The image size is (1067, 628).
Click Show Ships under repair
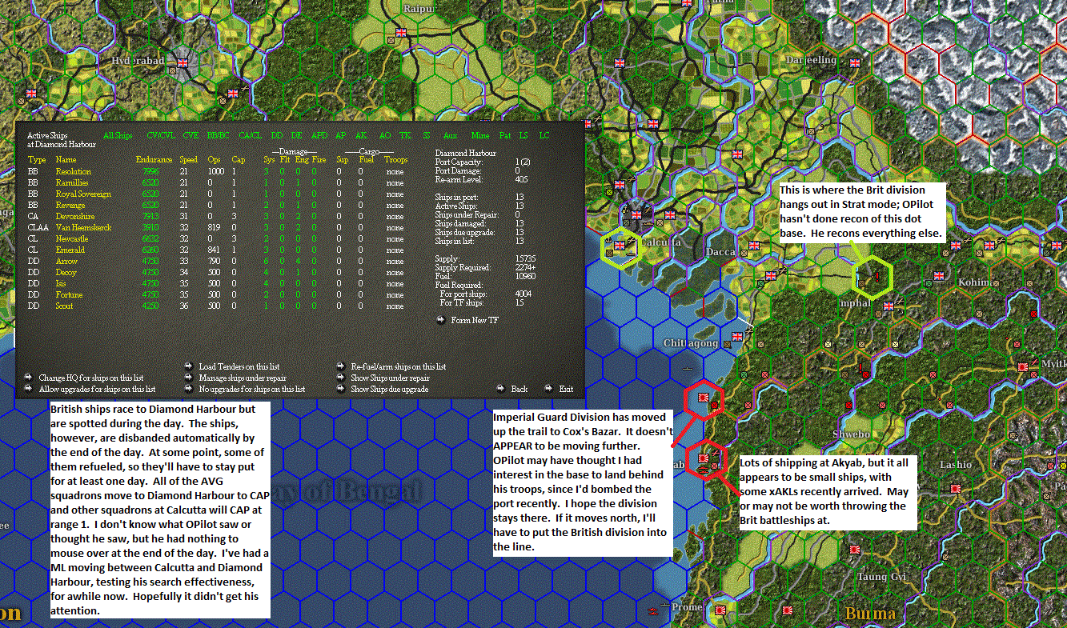click(x=383, y=378)
